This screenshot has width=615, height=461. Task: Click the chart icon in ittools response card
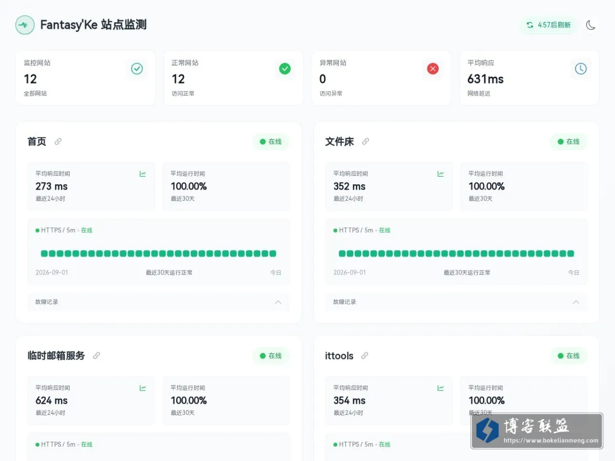(441, 388)
